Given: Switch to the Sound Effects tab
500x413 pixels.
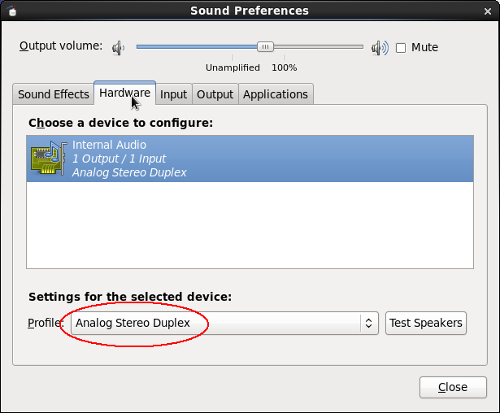Looking at the screenshot, I should (x=54, y=94).
